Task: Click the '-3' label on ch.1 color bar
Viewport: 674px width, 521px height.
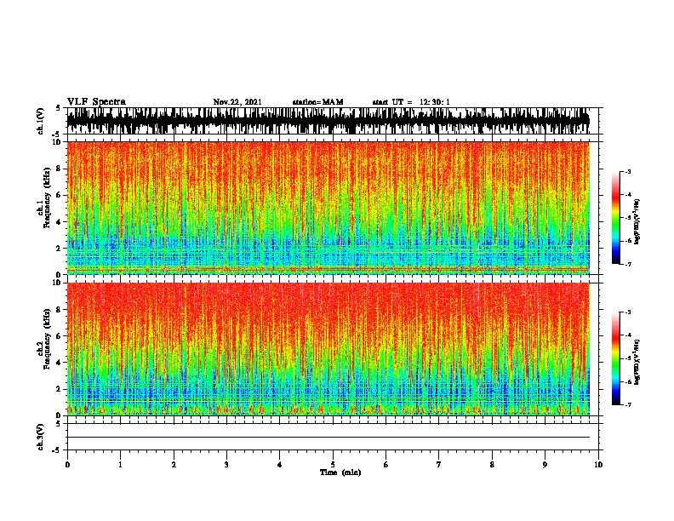Action: (627, 171)
